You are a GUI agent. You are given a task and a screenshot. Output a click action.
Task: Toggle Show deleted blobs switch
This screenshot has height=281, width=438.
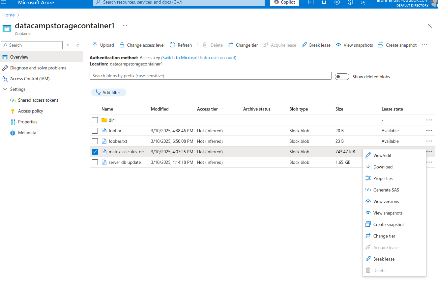[x=342, y=77]
